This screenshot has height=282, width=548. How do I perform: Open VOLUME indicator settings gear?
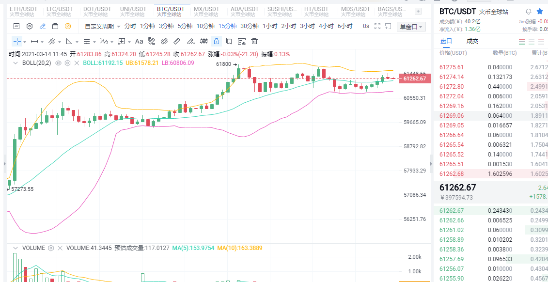[x=50, y=248]
